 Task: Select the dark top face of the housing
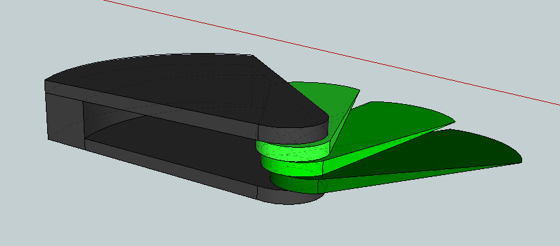click(186, 88)
